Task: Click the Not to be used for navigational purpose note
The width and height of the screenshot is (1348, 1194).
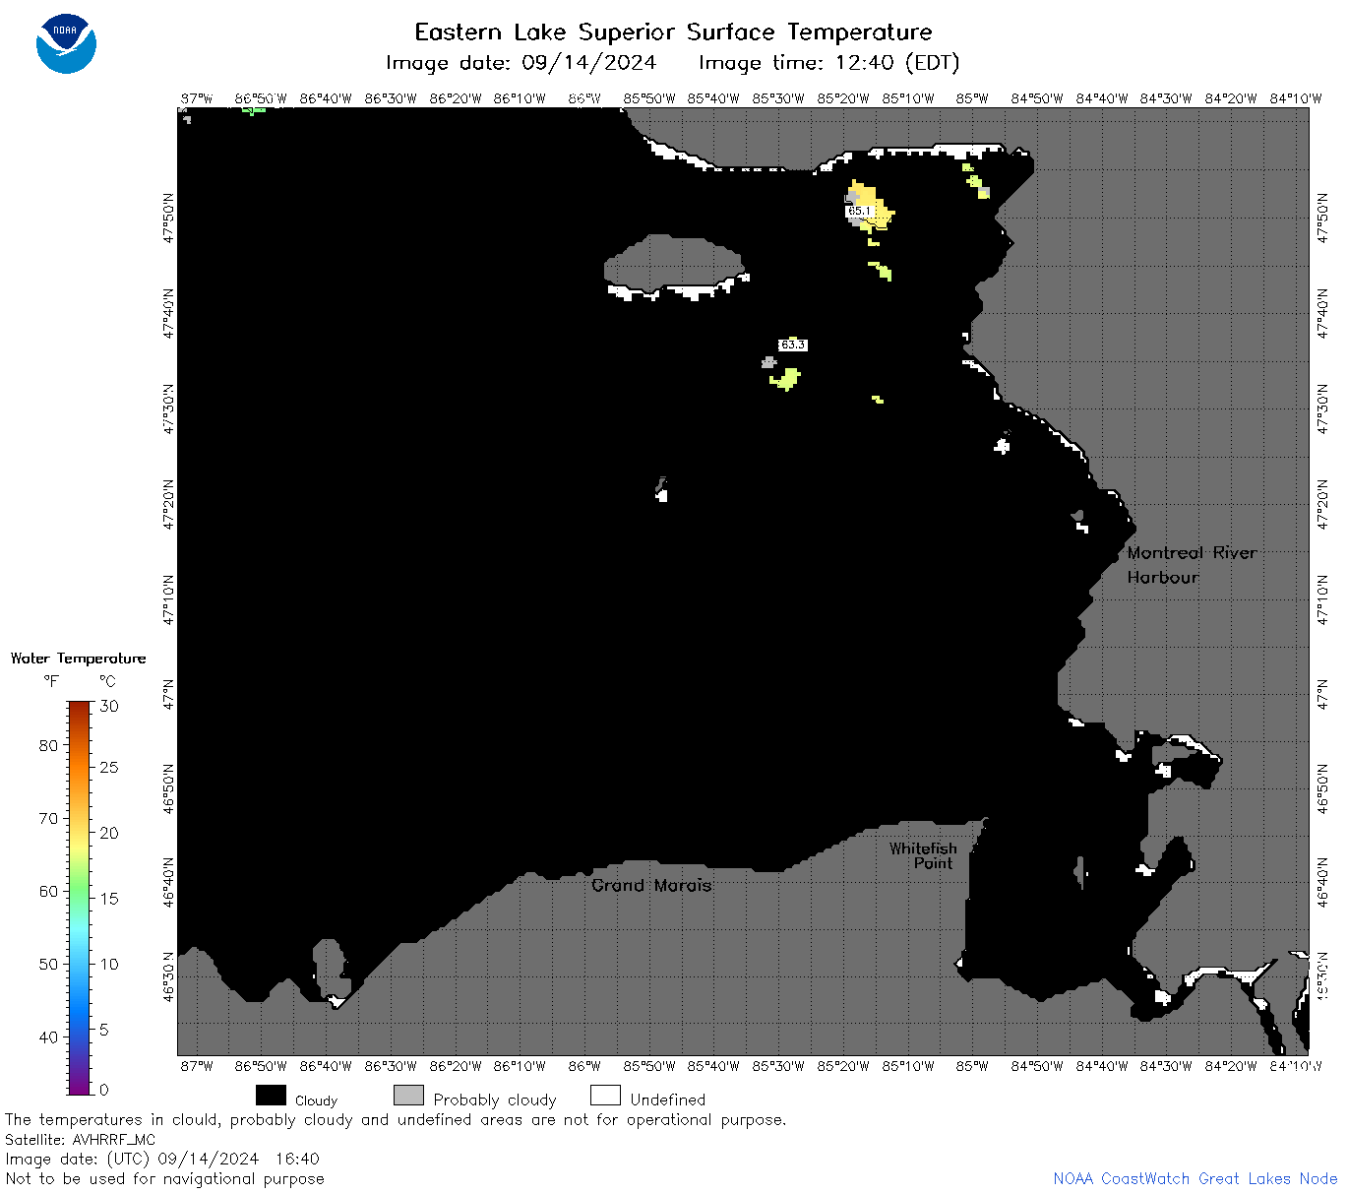Action: pos(164,1178)
